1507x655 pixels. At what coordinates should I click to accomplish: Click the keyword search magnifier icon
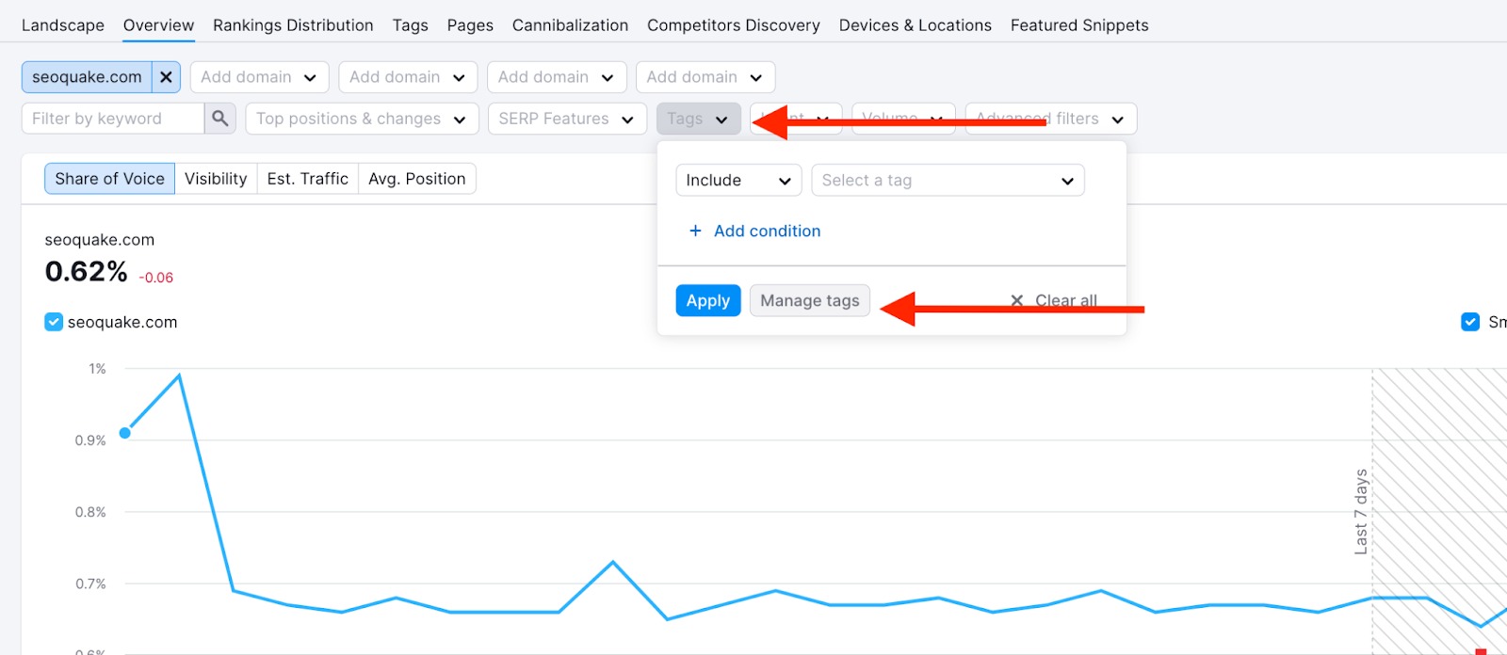coord(219,119)
